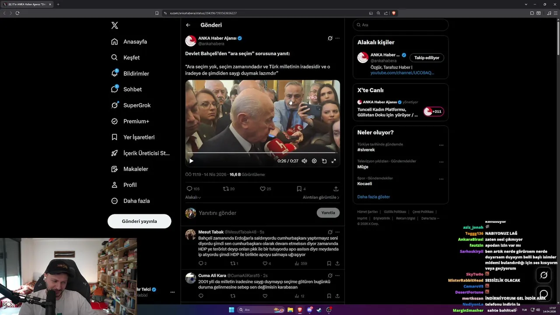Image resolution: width=560 pixels, height=315 pixels.
Task: Open İçerik Üreticisi studio item
Action: tap(140, 153)
